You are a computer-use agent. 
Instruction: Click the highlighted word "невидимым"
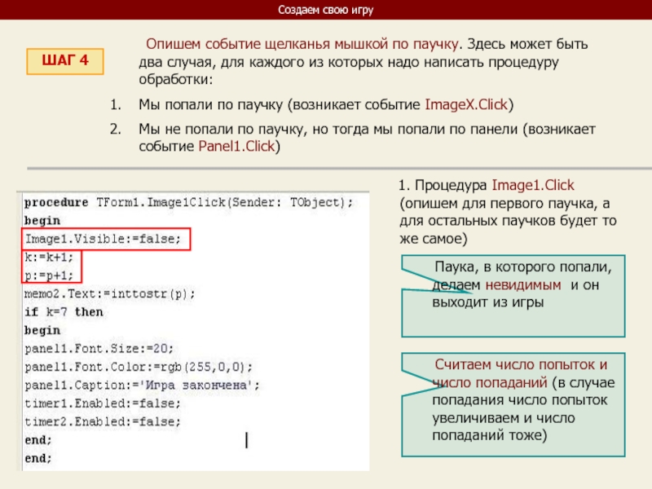coord(523,286)
